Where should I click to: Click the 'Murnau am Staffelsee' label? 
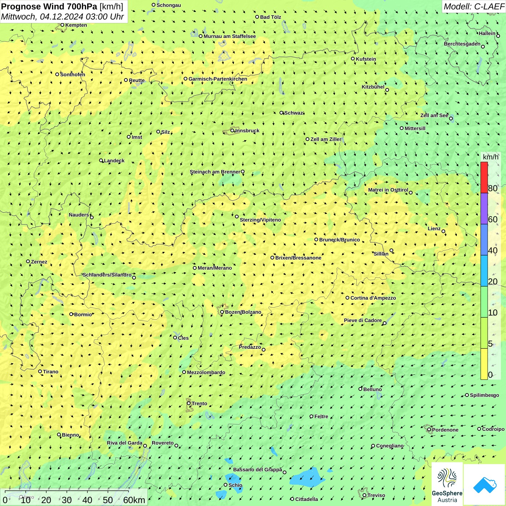point(230,36)
